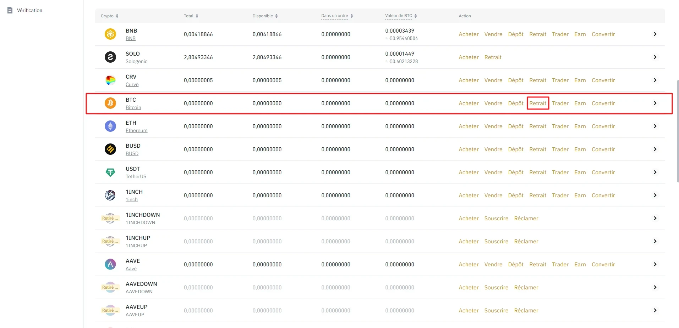Click the page vertical scrollbar thumb
The image size is (679, 328).
tap(678, 131)
